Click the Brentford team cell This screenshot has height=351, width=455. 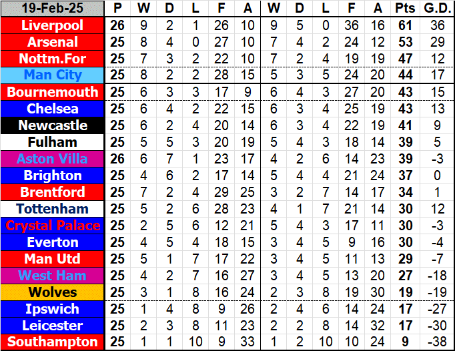click(x=52, y=192)
